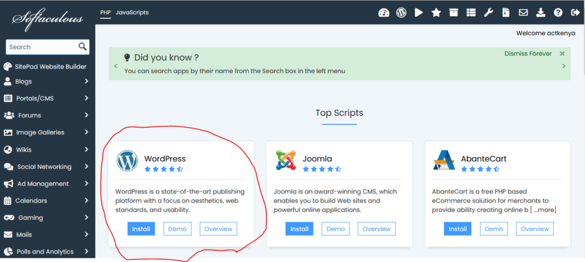Open installations archive box icon
Viewport: 585px width, 262px height.
(x=453, y=13)
